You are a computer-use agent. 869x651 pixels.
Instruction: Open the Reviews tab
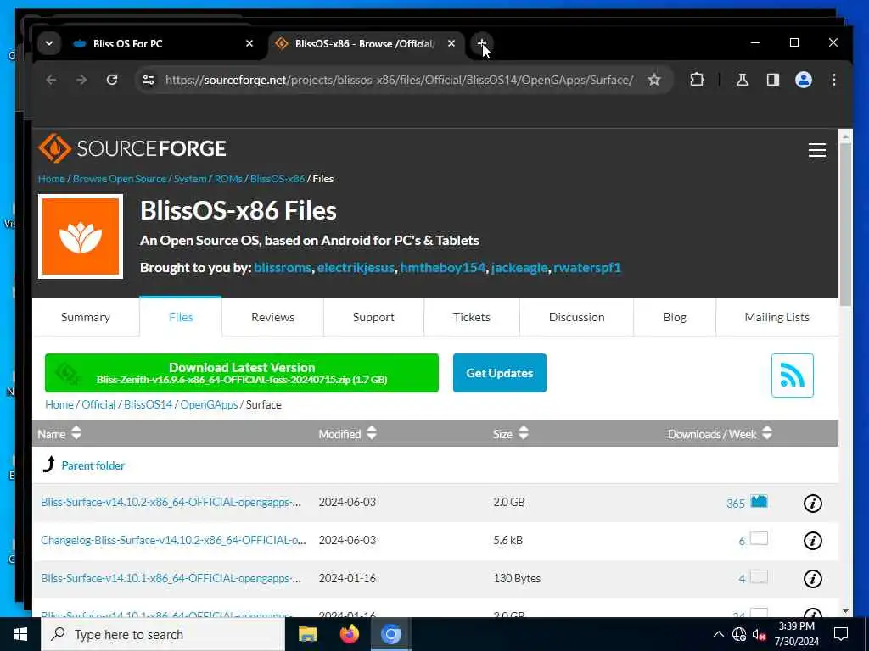[x=272, y=317]
